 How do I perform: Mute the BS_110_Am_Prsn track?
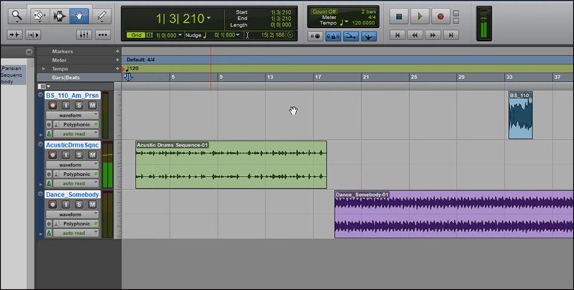[x=92, y=105]
